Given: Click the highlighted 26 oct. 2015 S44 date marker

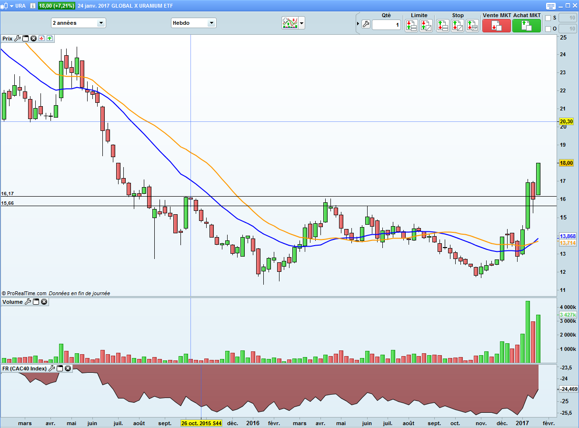Looking at the screenshot, I should click(x=201, y=423).
